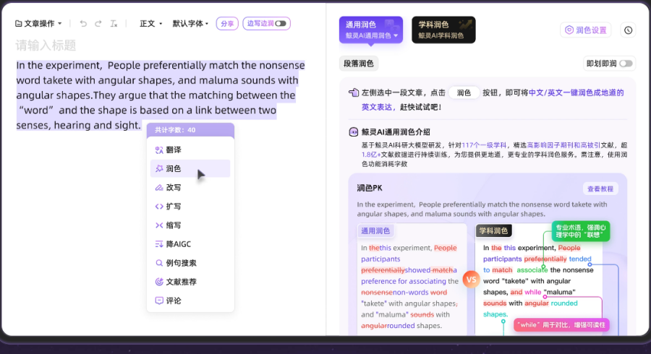Open 润色设置 polish settings
This screenshot has width=651, height=354.
pos(585,30)
